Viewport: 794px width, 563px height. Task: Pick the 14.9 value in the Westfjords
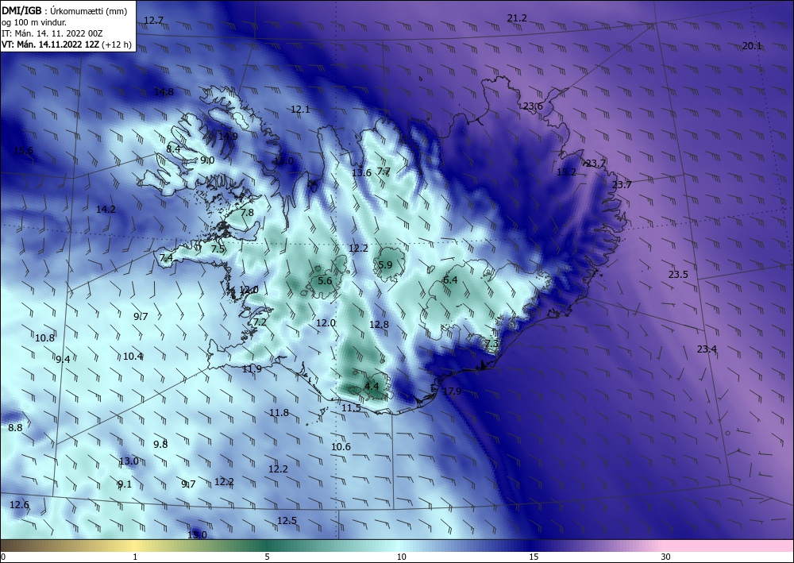228,137
